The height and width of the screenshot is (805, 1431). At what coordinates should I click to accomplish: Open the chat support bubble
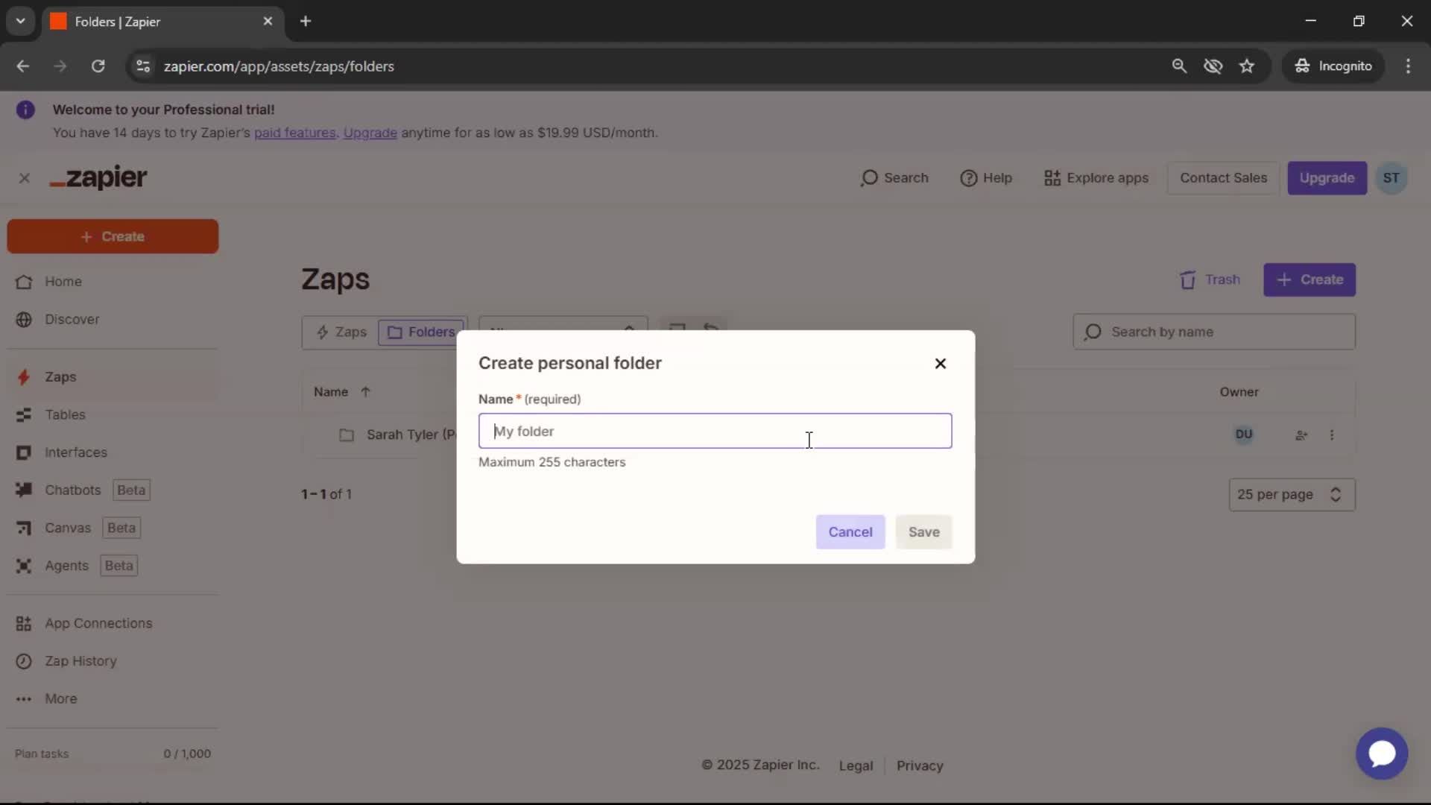point(1382,754)
